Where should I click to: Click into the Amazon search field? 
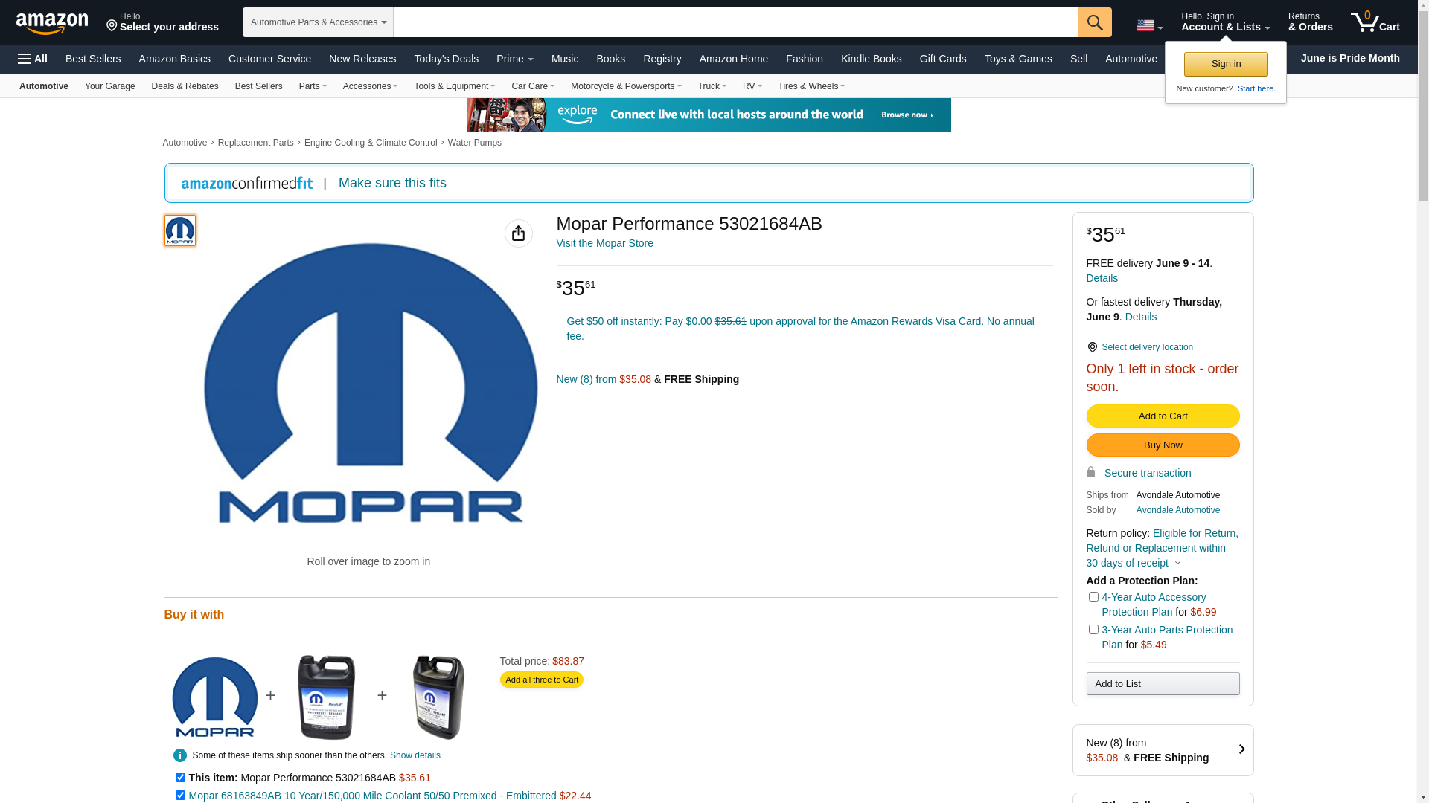click(735, 22)
